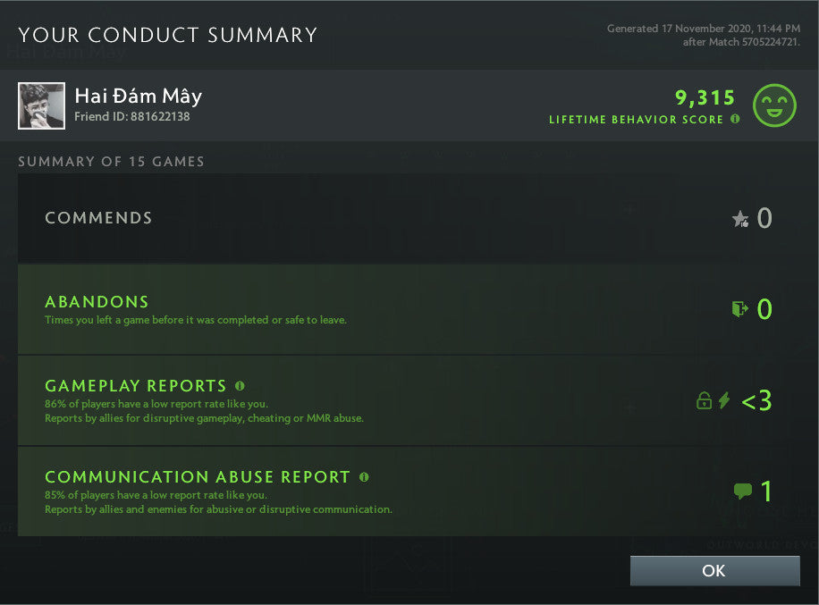Select the Summary of 15 Games header
Screen dimensions: 819x605
(112, 162)
